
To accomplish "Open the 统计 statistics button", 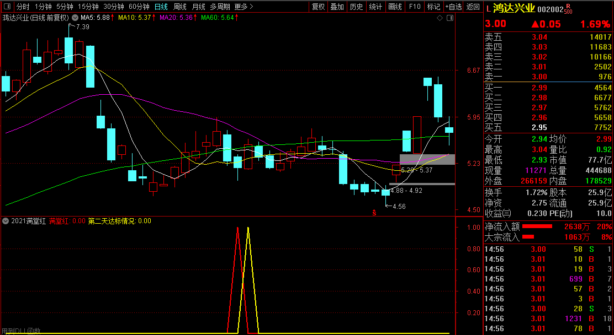I will tap(375, 7).
